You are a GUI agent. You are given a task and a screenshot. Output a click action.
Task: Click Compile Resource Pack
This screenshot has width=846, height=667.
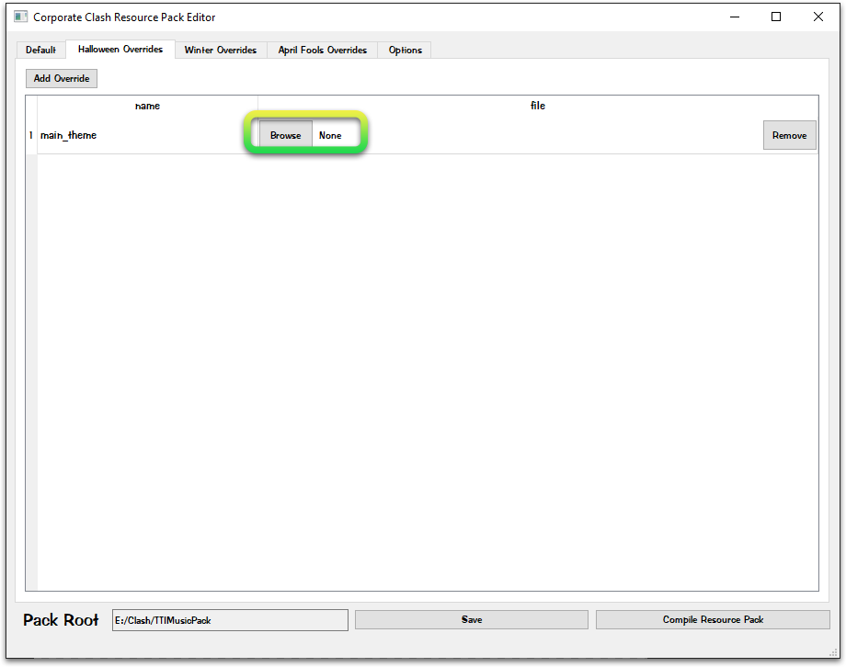(x=713, y=619)
